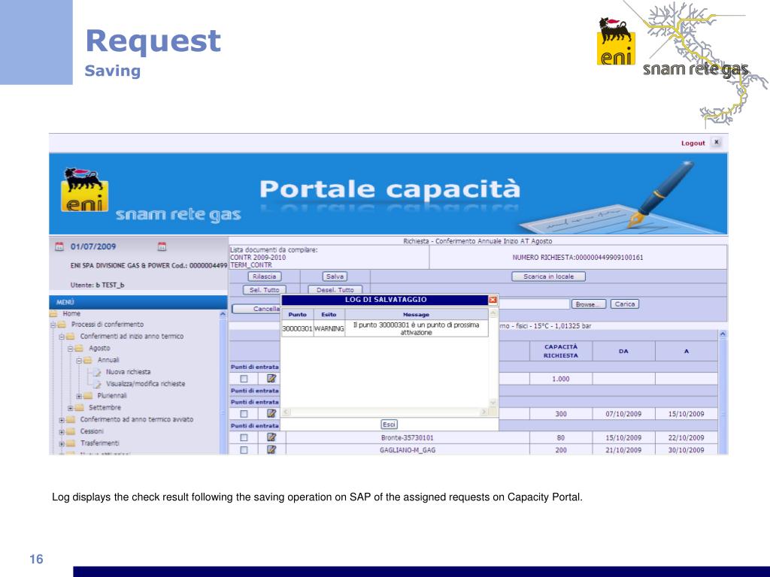Collapse Conferimenti ad inizio anno termico node
770x577 pixels.
tap(62, 337)
